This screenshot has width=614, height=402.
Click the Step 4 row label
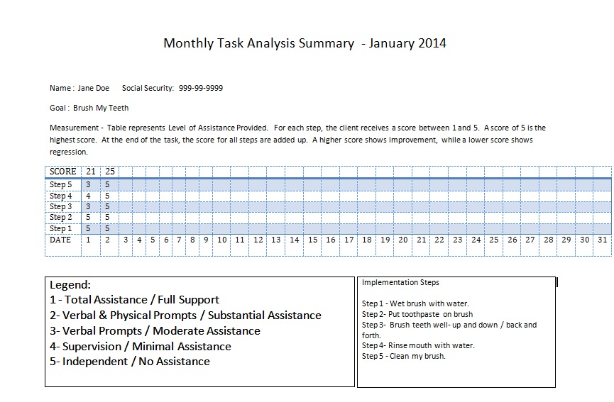pyautogui.click(x=61, y=196)
